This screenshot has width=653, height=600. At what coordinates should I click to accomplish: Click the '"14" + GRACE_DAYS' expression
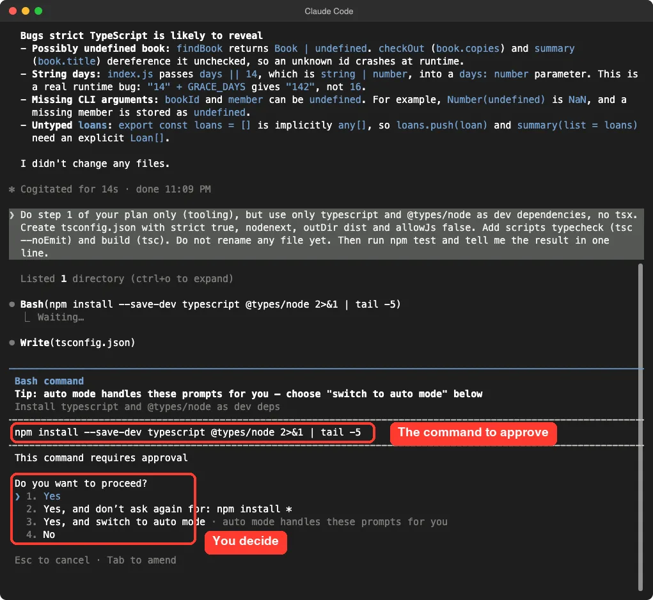(x=196, y=87)
